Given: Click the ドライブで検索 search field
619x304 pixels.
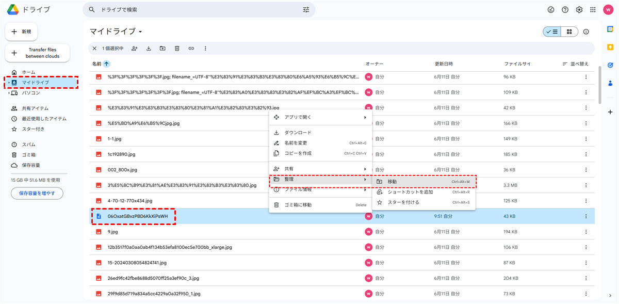Looking at the screenshot, I should (x=199, y=10).
